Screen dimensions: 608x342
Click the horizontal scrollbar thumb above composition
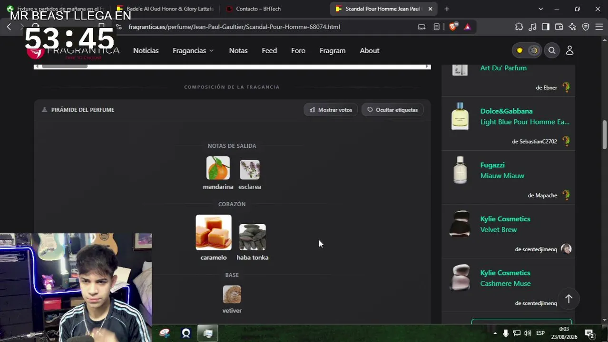(65, 66)
